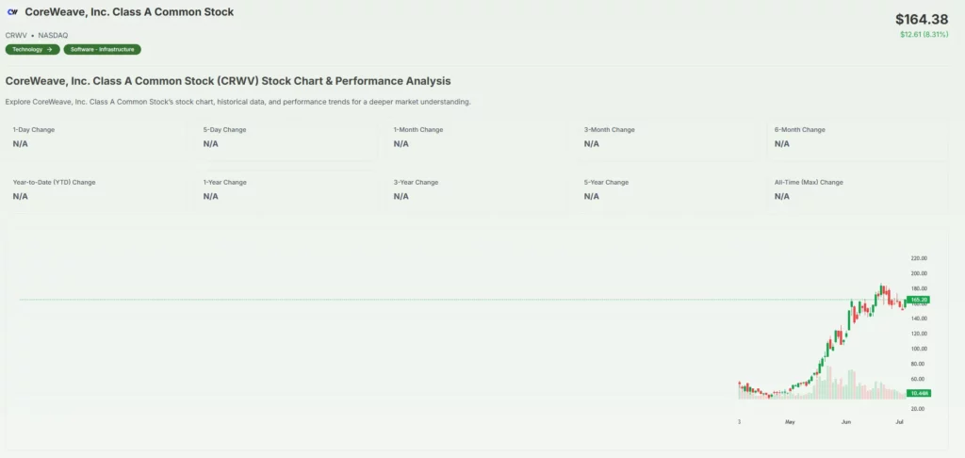The image size is (965, 458).
Task: Select the 1-Day Change card
Action: (x=95, y=138)
